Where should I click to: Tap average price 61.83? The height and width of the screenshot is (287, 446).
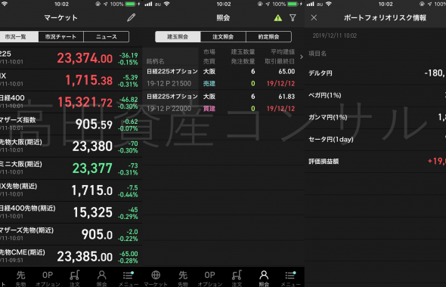click(x=286, y=97)
